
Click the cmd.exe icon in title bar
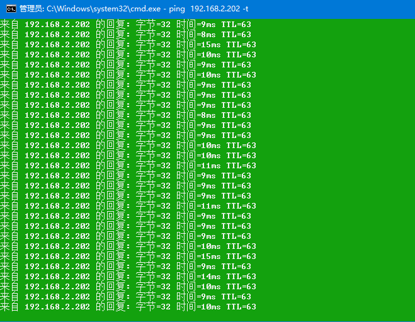[x=11, y=9]
